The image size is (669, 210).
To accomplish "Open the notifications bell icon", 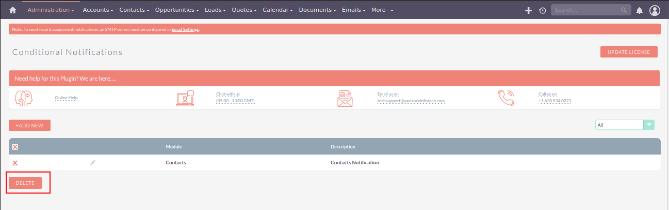I will [639, 10].
